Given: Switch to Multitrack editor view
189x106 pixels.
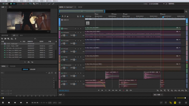Looking at the screenshot, I should click(13, 4).
